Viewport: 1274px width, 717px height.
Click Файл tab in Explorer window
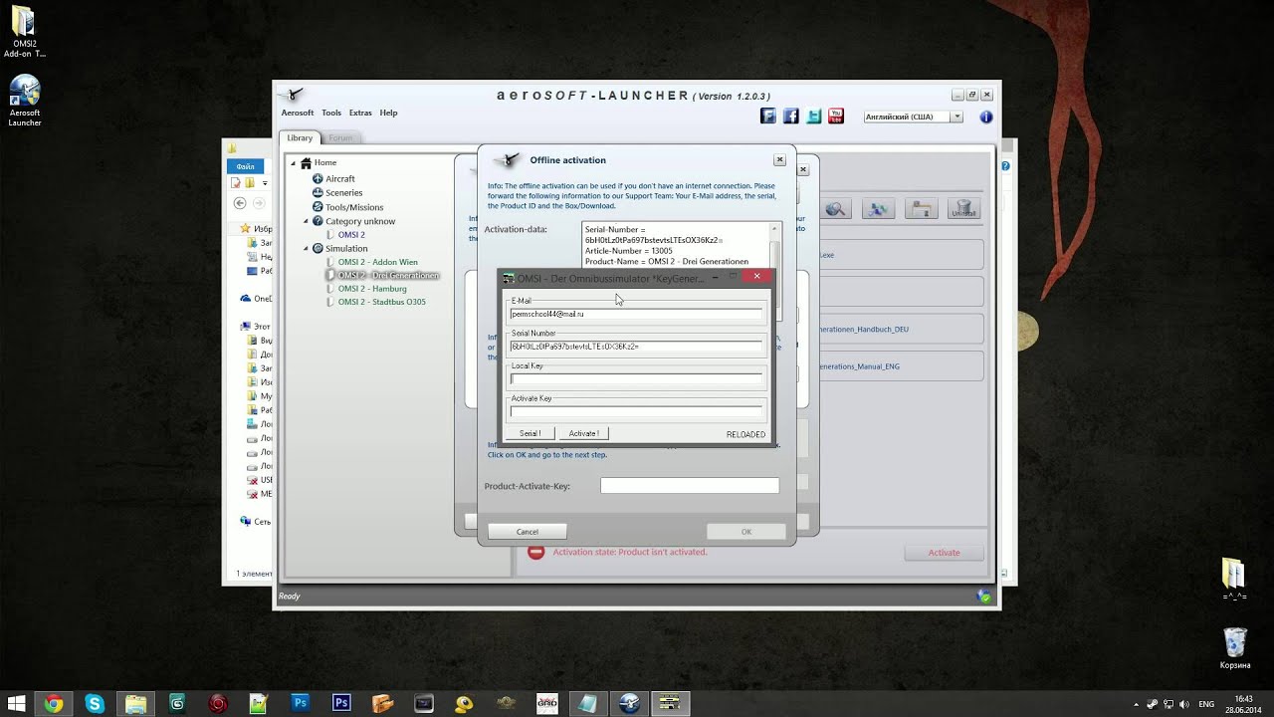pos(245,166)
